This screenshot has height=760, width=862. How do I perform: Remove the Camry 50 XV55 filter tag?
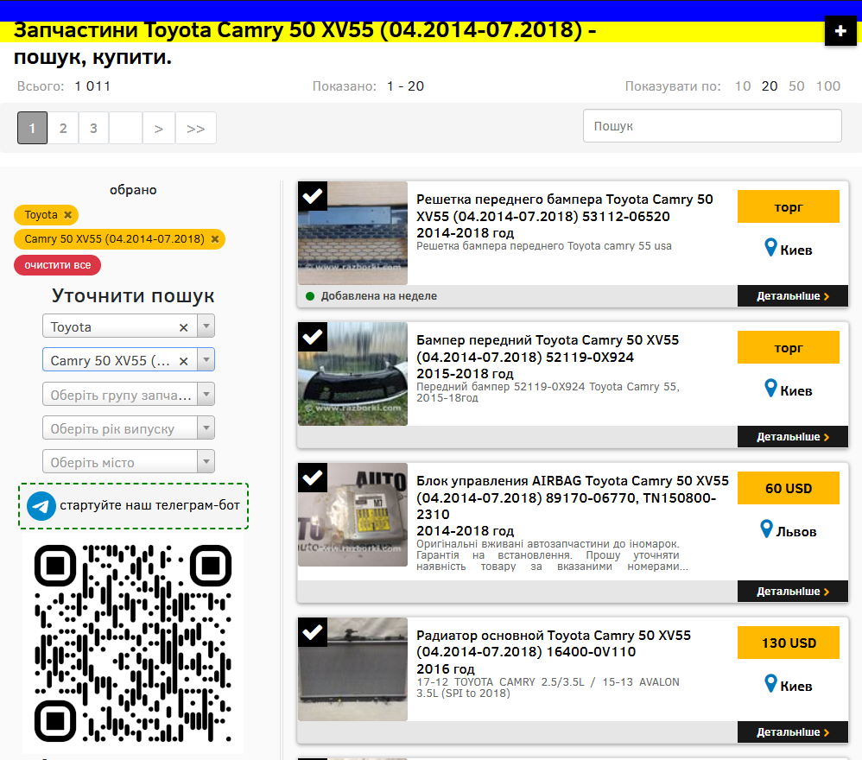coord(215,239)
